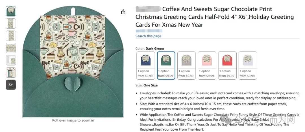Show the third image thumbnail

point(11,36)
